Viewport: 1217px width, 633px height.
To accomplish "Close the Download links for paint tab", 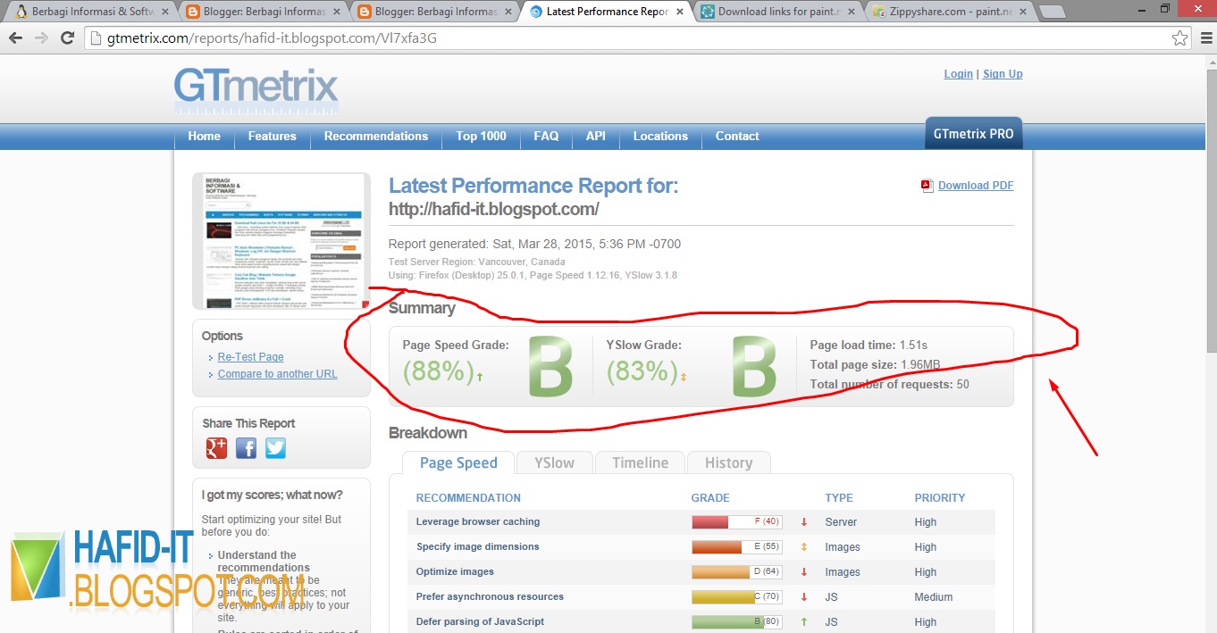I will point(850,12).
